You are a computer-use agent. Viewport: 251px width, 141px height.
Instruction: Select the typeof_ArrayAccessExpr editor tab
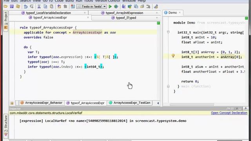coord(50,18)
